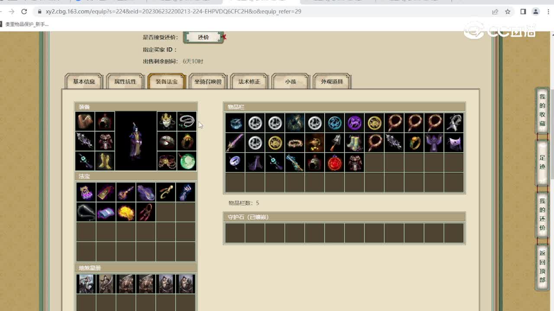Viewport: 554px width, 311px height.
Task: Click the character portrait in 装备 panel
Action: tap(136, 141)
